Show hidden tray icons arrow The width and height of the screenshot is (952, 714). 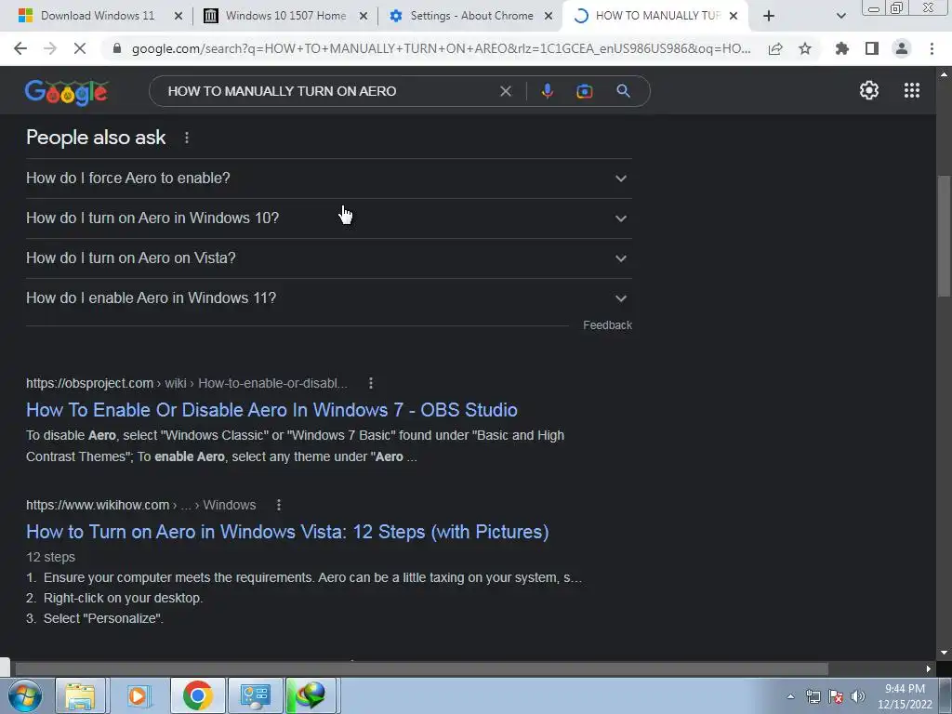[x=790, y=696]
